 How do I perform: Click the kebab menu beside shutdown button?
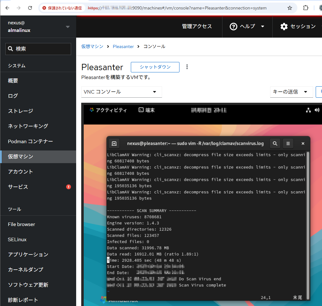pos(187,67)
